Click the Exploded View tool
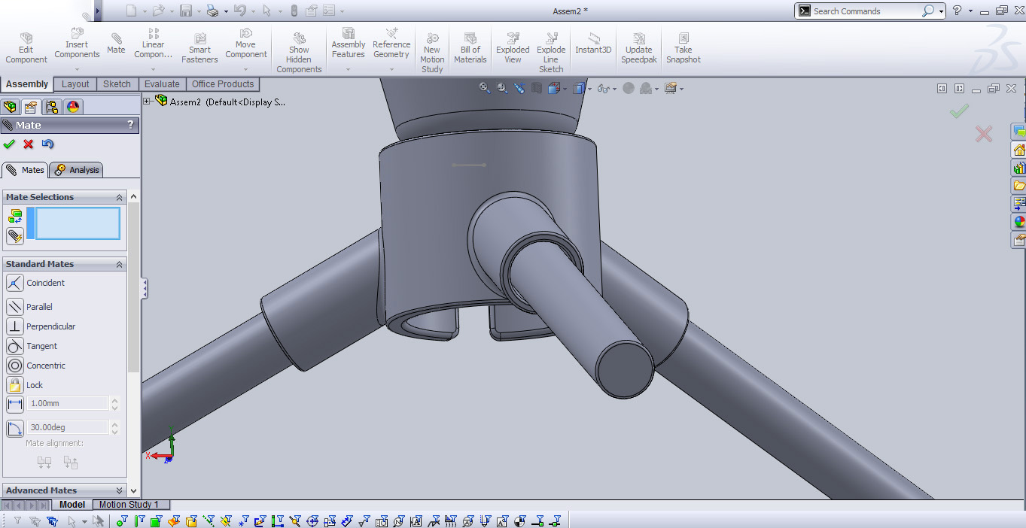The image size is (1026, 528). click(513, 48)
